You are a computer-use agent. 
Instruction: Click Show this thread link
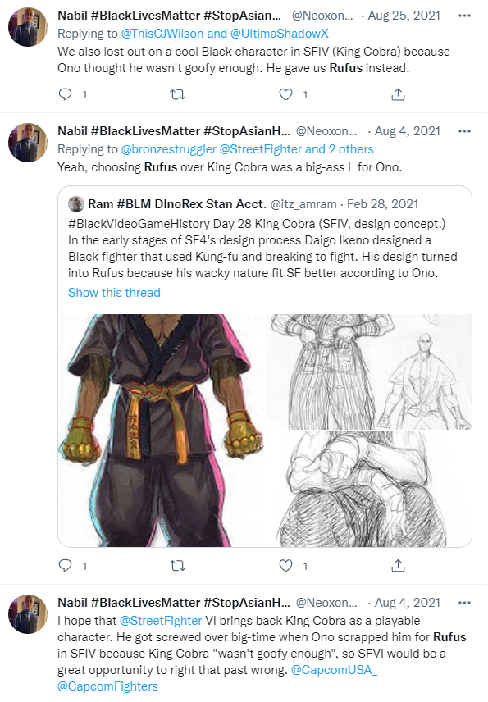(114, 293)
